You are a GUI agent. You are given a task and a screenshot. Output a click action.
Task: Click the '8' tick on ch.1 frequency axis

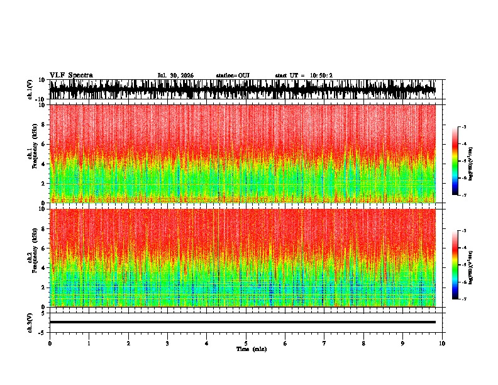point(43,125)
